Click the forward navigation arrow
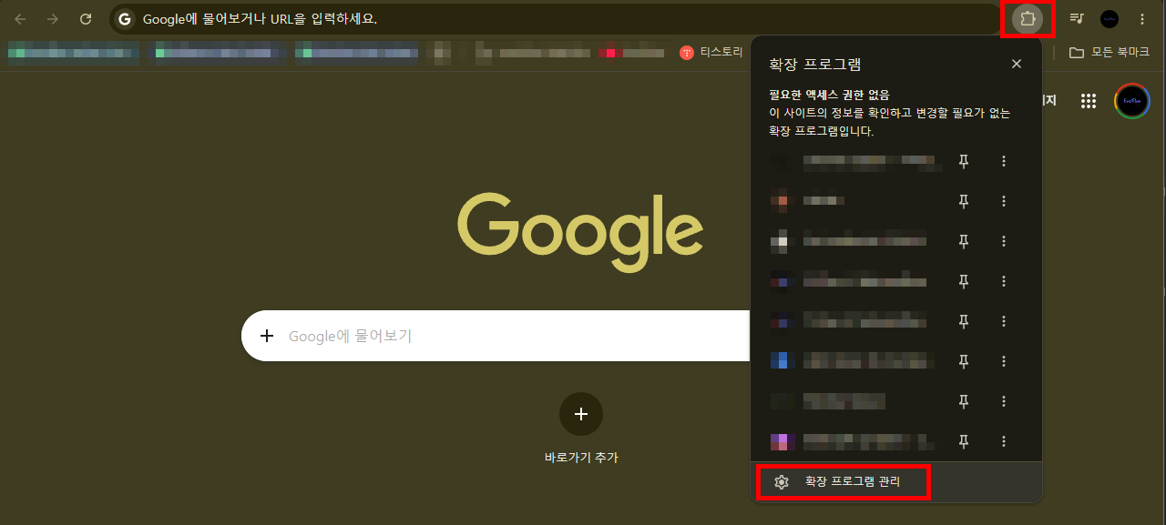Screen dimensions: 1166x525 pyautogui.click(x=53, y=19)
